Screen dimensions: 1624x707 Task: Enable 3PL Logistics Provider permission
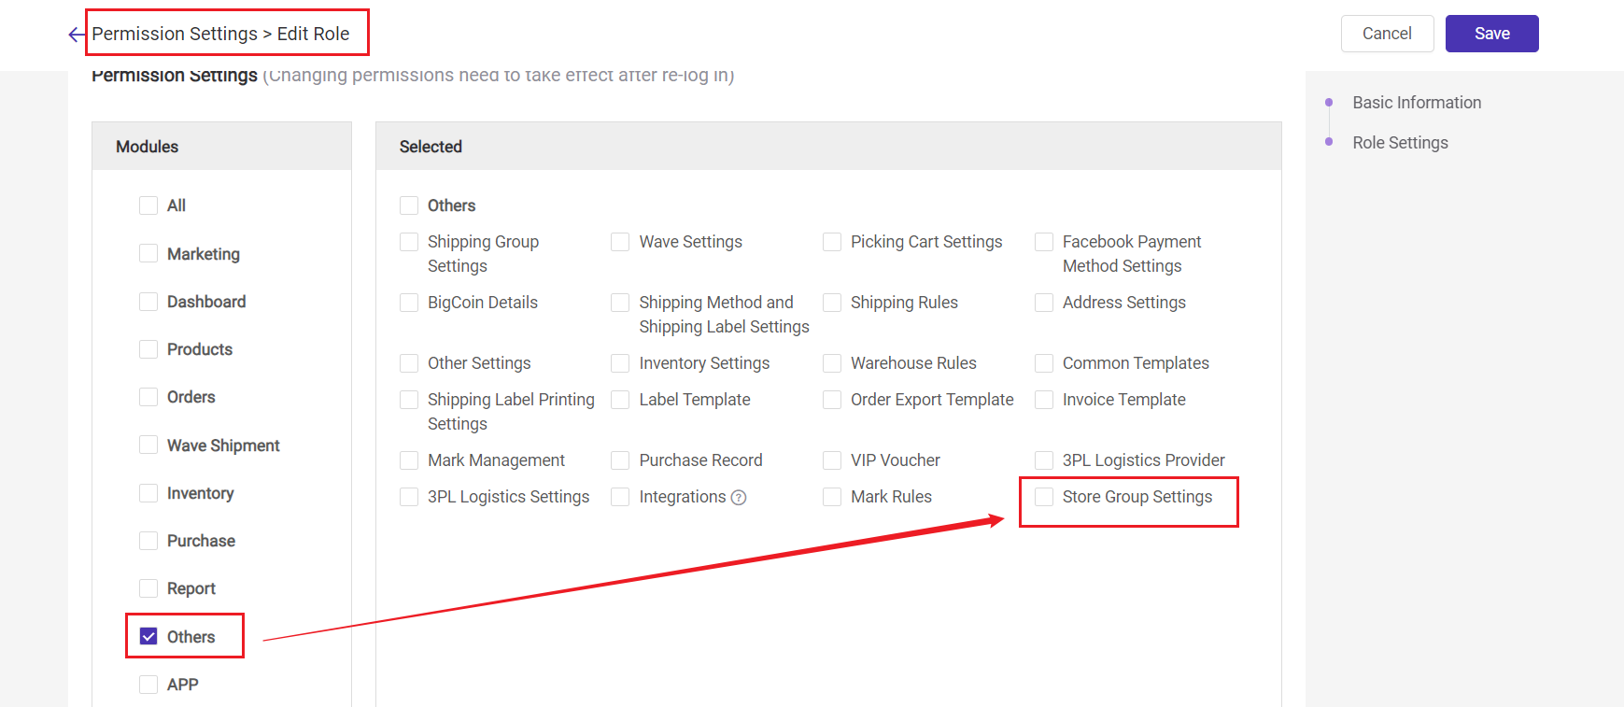[1044, 460]
